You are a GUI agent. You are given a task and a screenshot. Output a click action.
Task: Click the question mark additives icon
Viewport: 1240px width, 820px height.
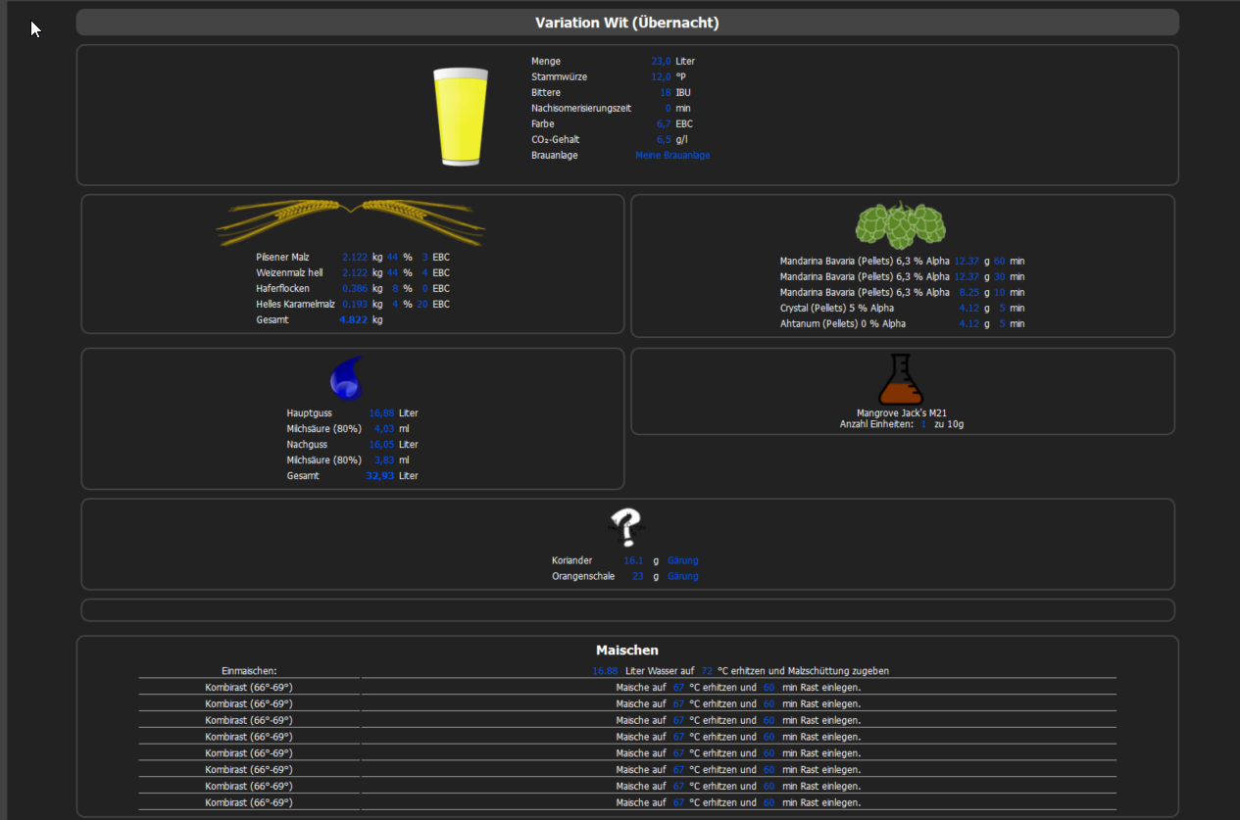pos(625,527)
